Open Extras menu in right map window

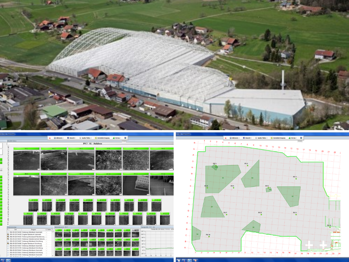coord(293,138)
